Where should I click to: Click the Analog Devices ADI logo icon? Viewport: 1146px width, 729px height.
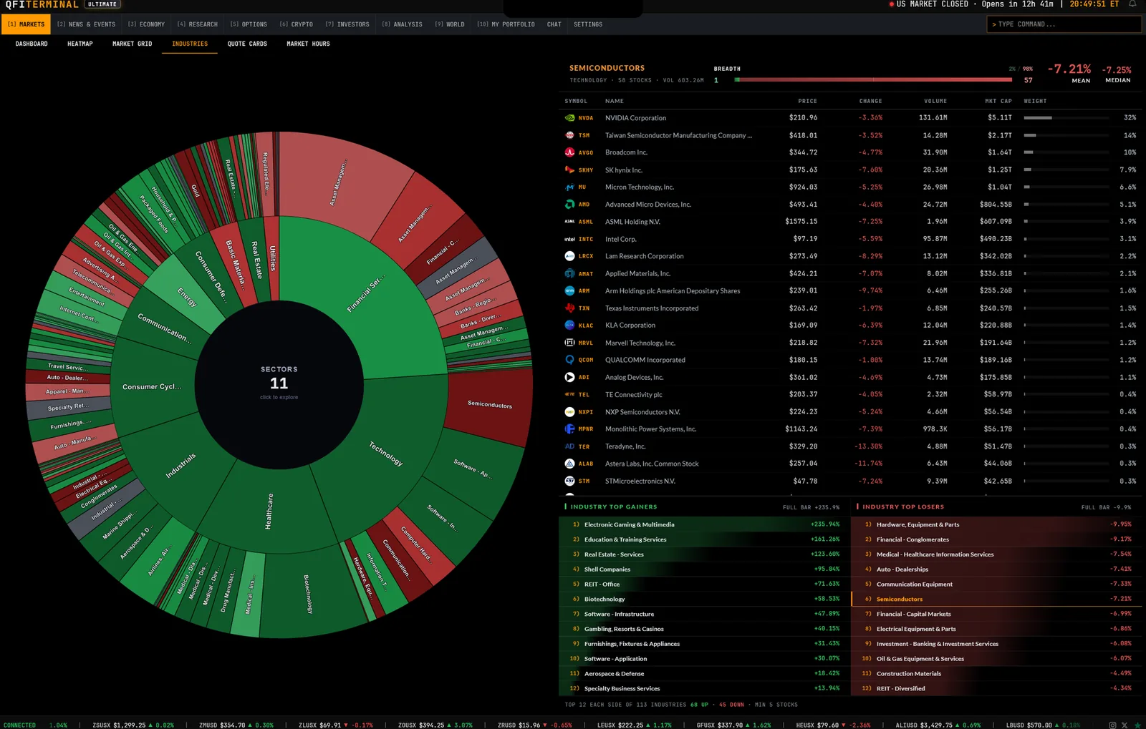coord(569,377)
